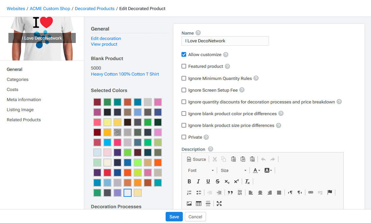Go to Decorated Products breadcrumb
371x223 pixels.
coord(95,8)
